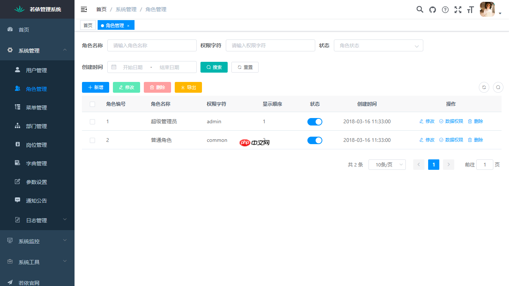This screenshot has height=286, width=509.
Task: Toggle fullscreen via the expand icon
Action: point(458,10)
